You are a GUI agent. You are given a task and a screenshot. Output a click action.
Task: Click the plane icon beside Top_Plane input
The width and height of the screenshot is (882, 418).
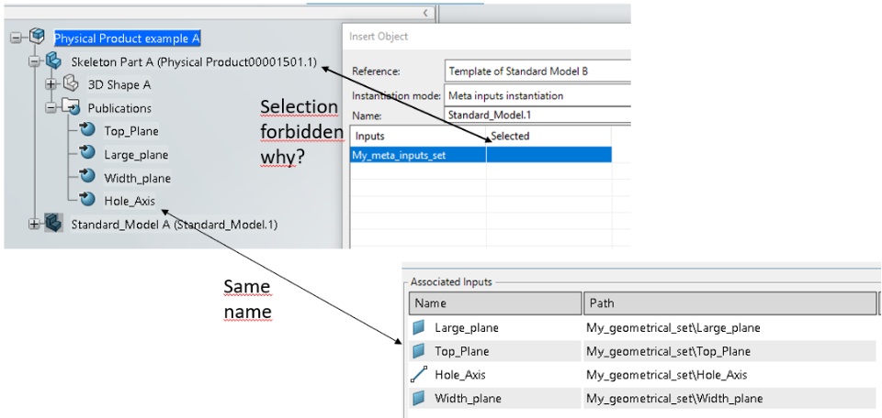(419, 351)
